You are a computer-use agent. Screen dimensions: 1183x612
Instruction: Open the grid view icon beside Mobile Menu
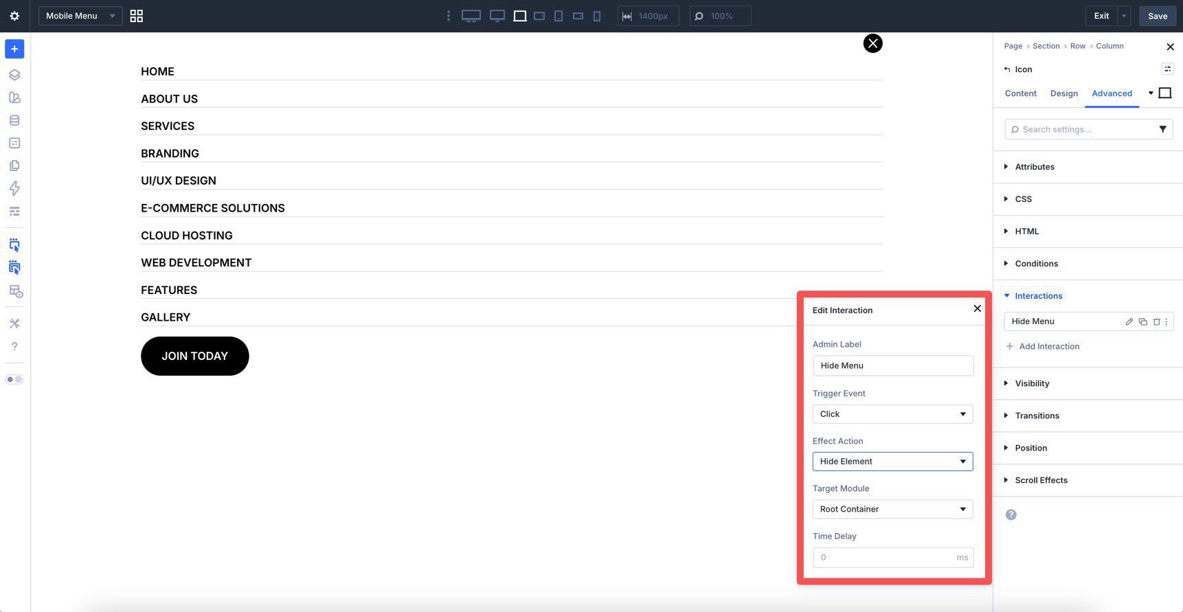[x=137, y=16]
